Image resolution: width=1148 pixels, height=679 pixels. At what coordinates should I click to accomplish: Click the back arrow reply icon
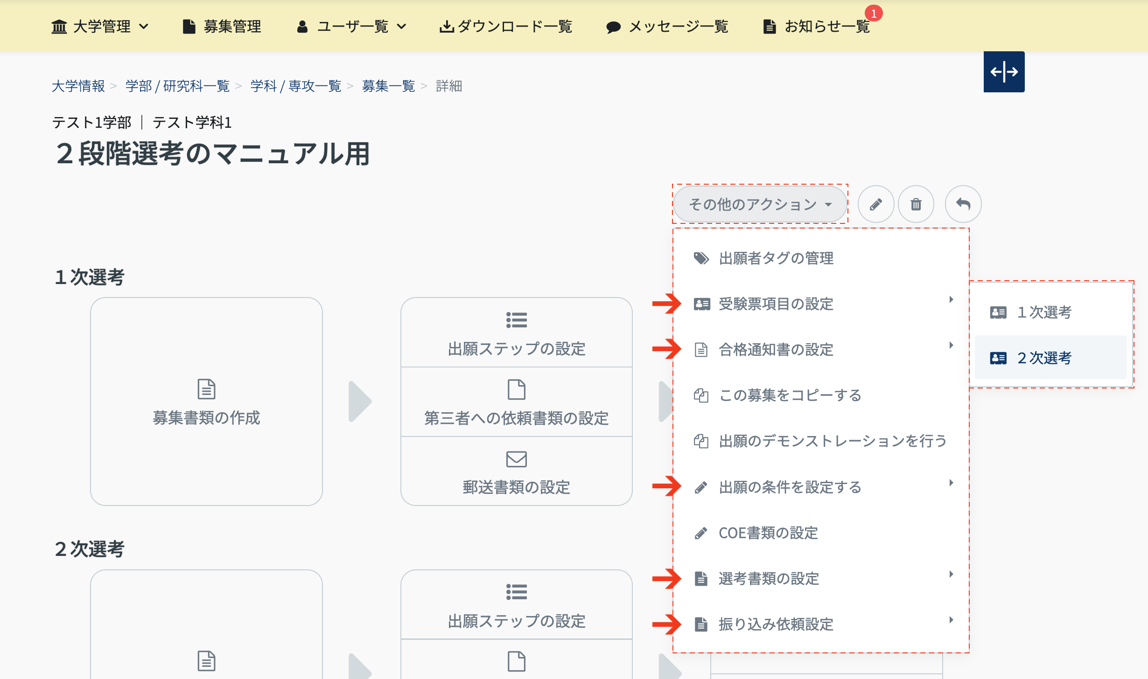click(963, 204)
